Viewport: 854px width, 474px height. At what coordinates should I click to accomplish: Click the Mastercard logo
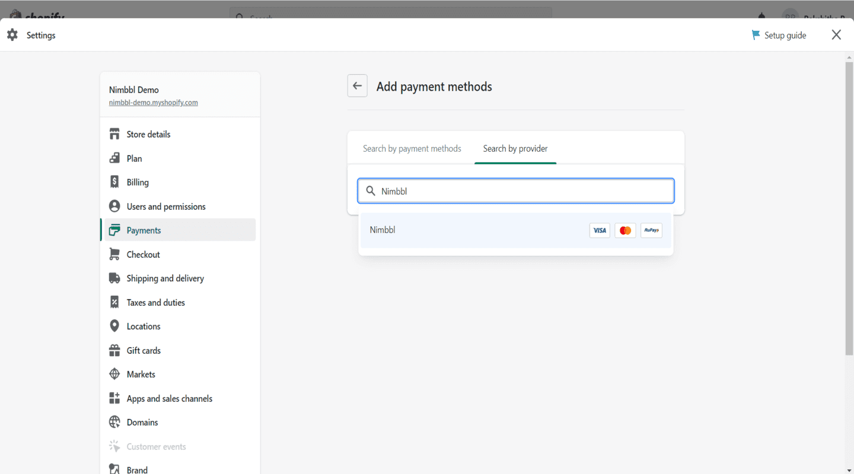pos(625,230)
